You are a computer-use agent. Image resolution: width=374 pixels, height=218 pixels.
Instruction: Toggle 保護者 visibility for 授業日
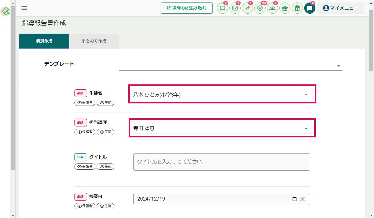[85, 206]
